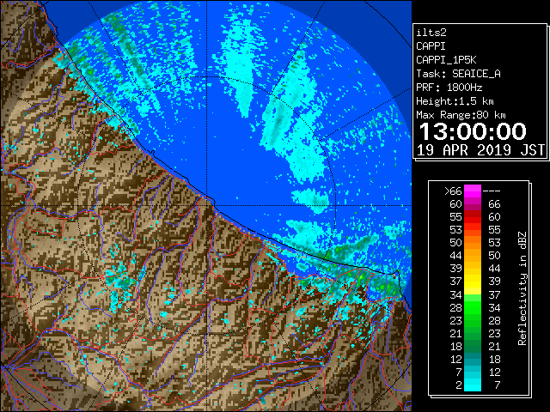
Task: Click the 'ilts2' site label
Action: coord(431,33)
